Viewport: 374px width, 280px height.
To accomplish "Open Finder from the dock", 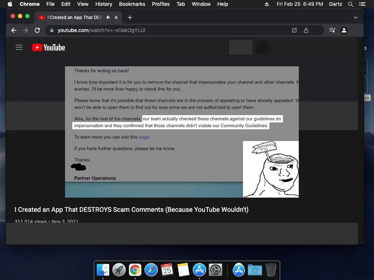I will coord(103,270).
